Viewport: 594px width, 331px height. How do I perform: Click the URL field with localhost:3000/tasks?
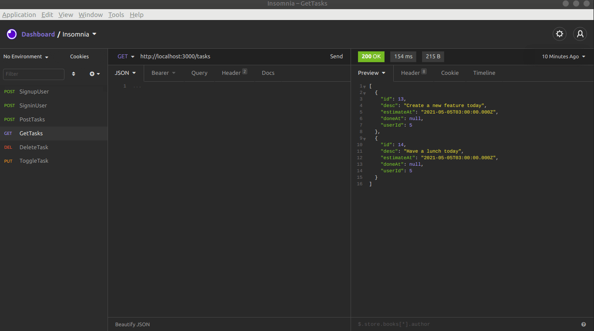coord(232,57)
